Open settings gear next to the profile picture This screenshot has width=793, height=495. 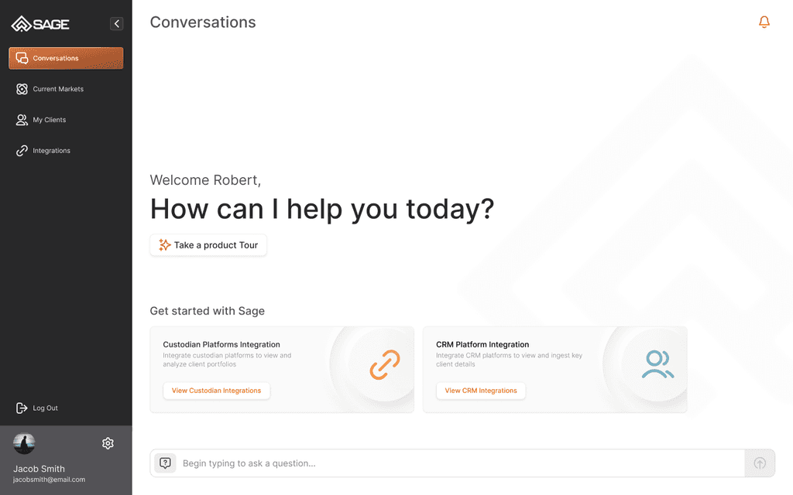108,443
